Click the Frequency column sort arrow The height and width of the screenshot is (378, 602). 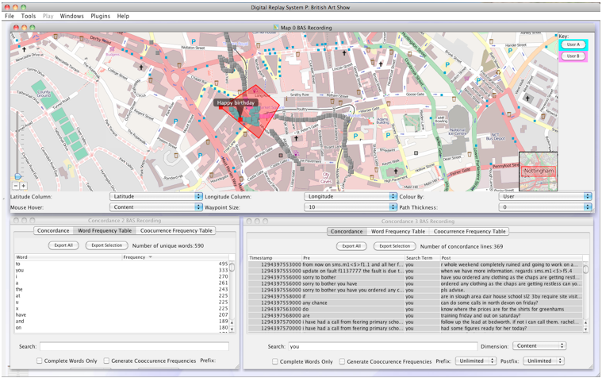pos(151,257)
